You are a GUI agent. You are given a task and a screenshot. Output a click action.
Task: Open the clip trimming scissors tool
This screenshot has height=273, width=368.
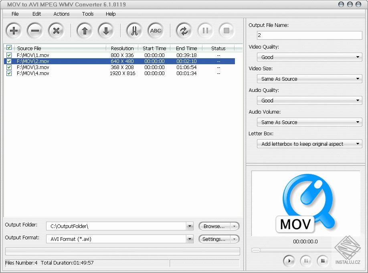tap(134, 30)
